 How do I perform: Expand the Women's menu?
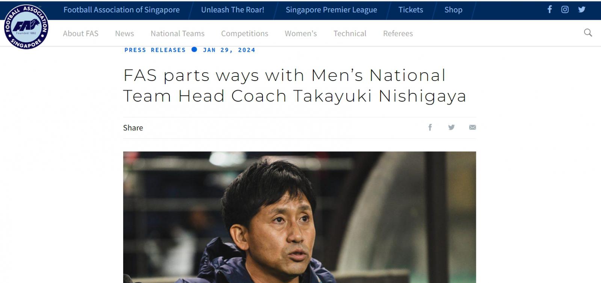point(301,33)
